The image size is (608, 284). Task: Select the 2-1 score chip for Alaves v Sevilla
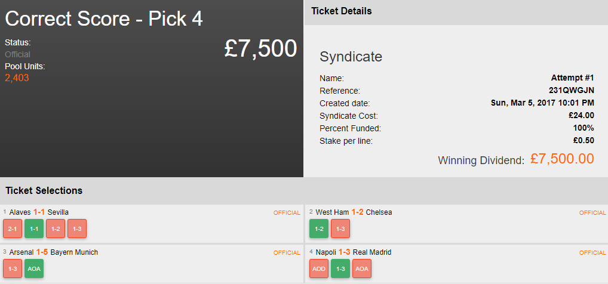12,229
